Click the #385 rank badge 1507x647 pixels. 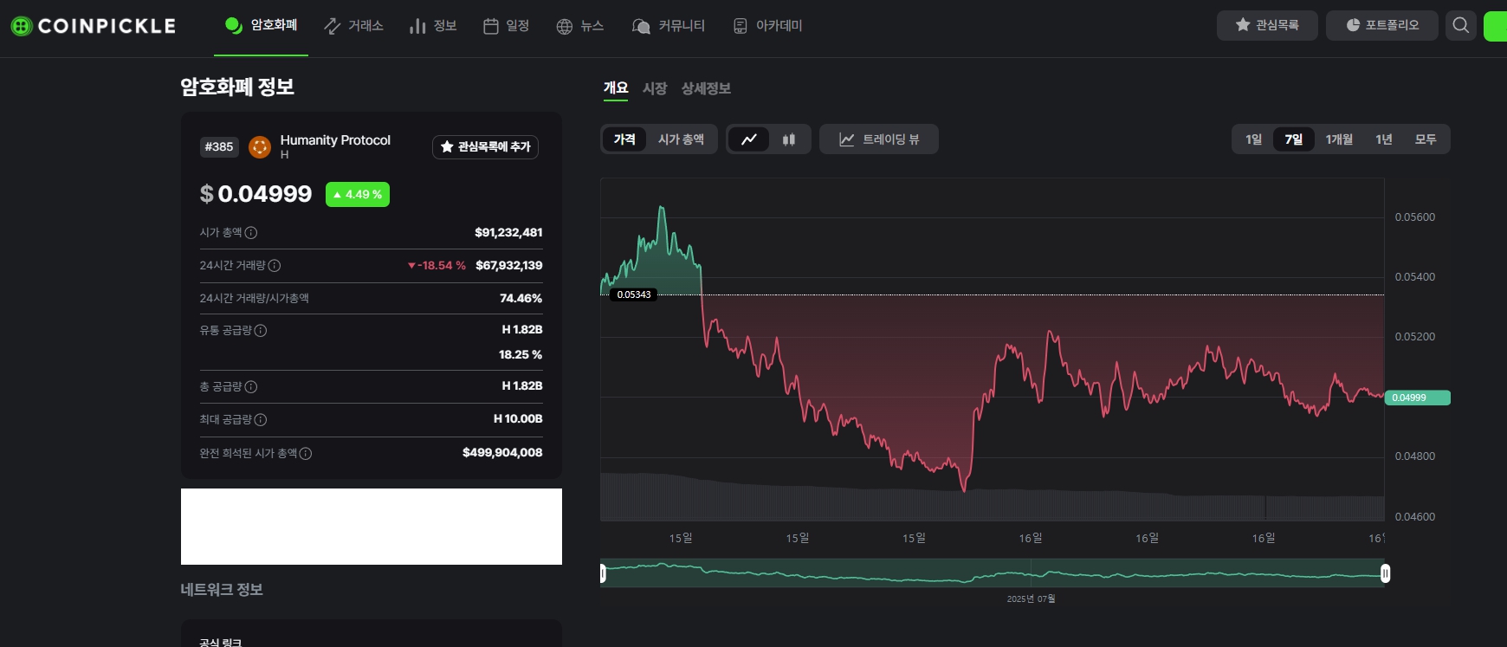(219, 147)
